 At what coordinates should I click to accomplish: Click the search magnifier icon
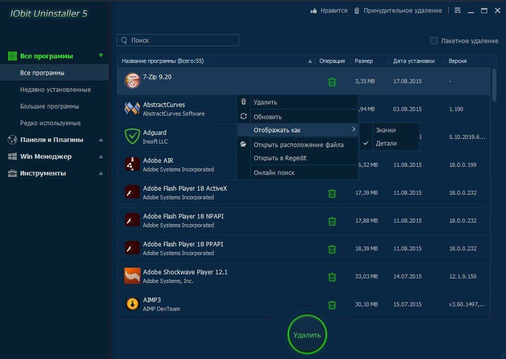(x=124, y=41)
